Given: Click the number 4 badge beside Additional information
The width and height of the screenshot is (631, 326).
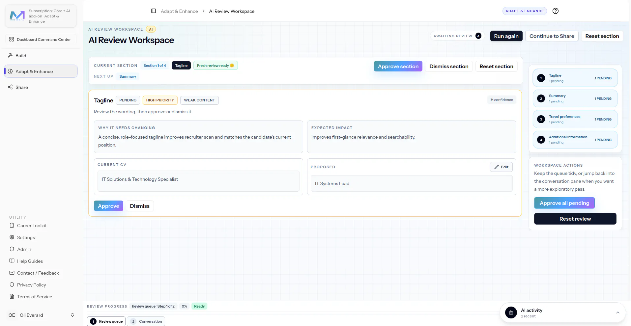Looking at the screenshot, I should coord(541,140).
